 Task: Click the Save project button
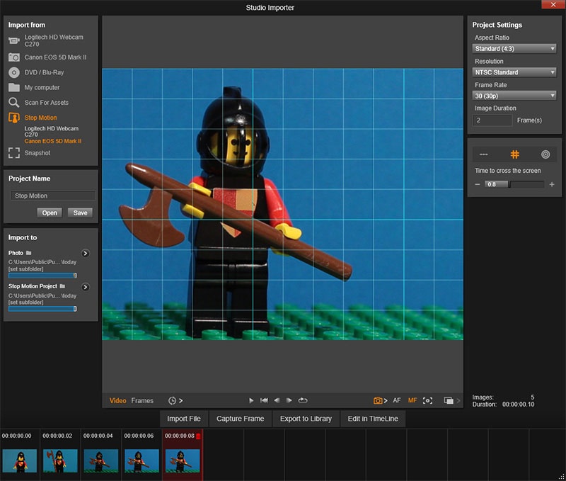click(80, 213)
